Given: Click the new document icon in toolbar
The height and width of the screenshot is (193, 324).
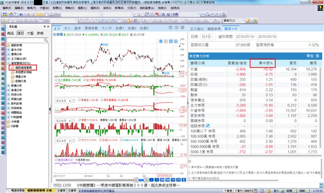Looking at the screenshot, I should 36,15.
